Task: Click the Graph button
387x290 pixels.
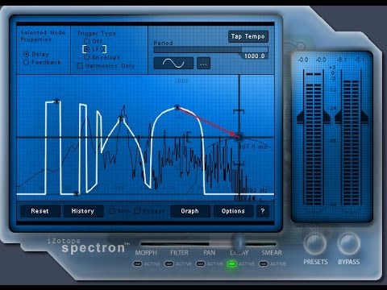Action: coord(190,211)
